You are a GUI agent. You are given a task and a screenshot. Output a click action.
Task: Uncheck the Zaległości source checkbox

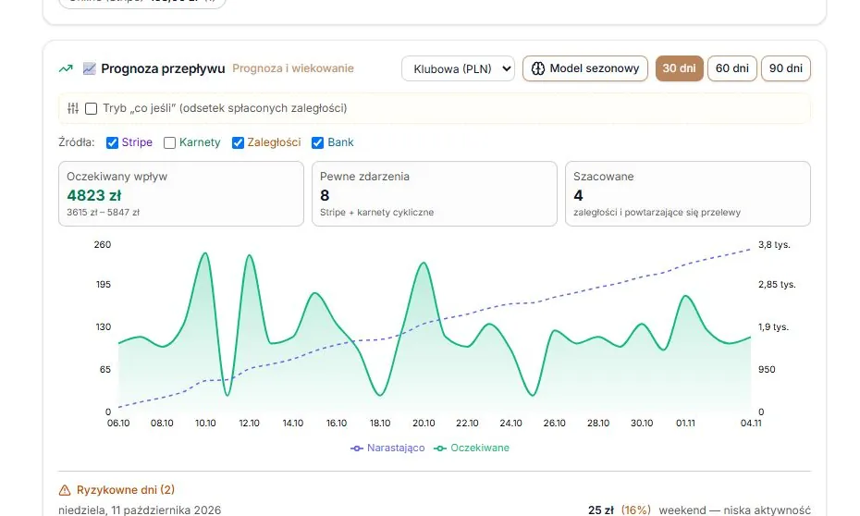[x=238, y=142]
